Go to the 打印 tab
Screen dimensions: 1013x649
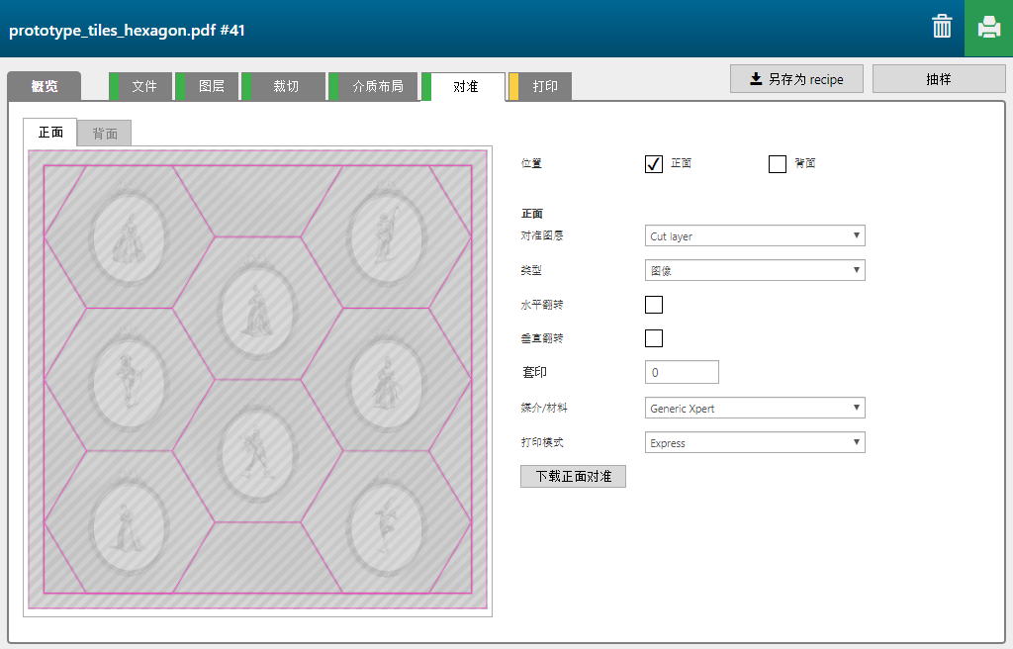coord(540,86)
